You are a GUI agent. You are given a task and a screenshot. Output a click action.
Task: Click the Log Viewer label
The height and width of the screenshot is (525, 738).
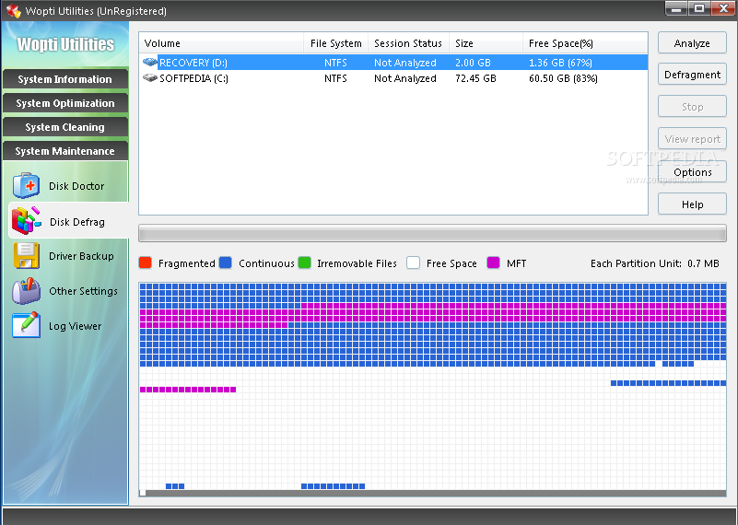coord(76,326)
